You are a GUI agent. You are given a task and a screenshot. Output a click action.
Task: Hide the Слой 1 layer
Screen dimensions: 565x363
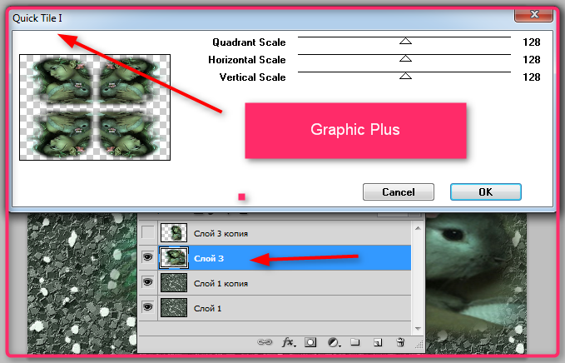(x=148, y=307)
